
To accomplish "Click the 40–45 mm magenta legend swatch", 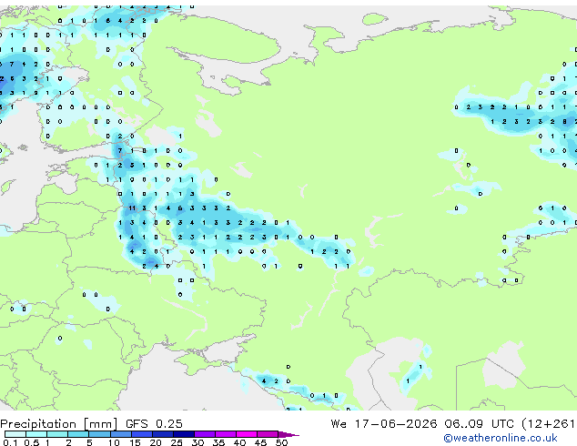I will tap(247, 434).
